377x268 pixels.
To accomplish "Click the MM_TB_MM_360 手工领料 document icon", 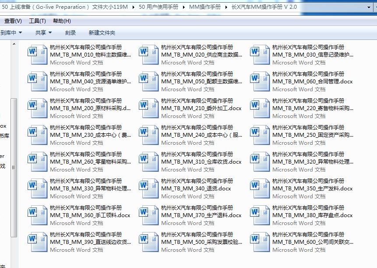I will tap(37, 215).
